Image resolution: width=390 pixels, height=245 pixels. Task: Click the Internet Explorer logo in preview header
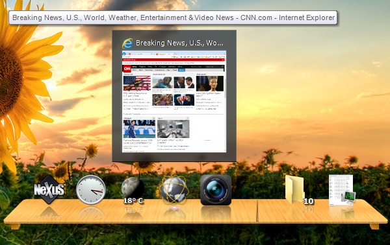pos(127,43)
